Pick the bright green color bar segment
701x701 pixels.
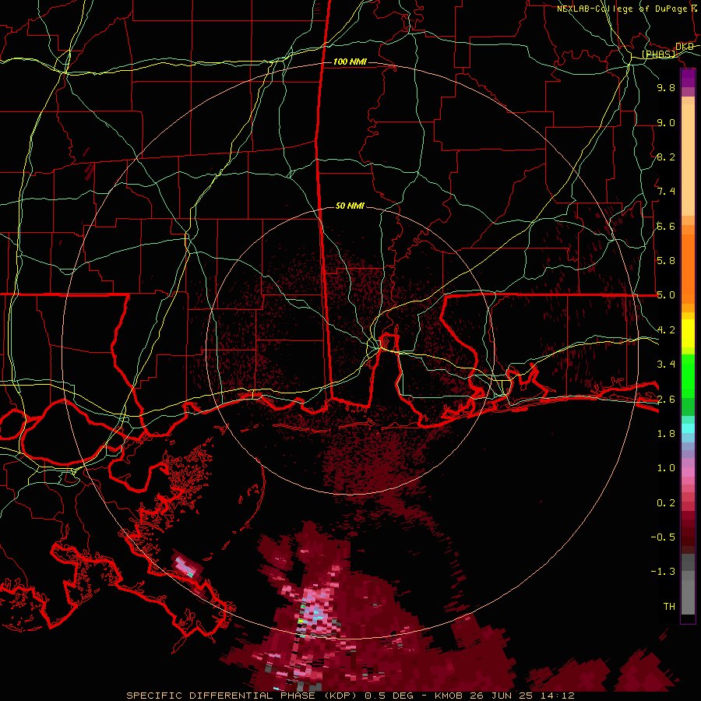click(688, 375)
